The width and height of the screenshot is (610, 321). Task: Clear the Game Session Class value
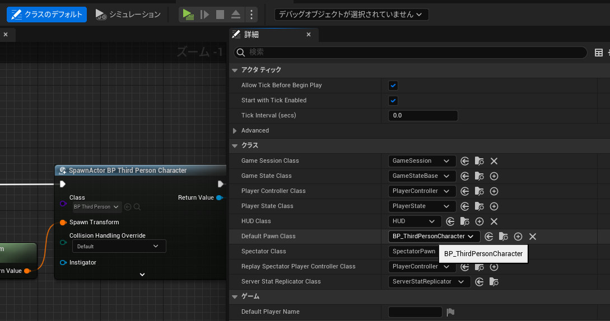pyautogui.click(x=494, y=161)
